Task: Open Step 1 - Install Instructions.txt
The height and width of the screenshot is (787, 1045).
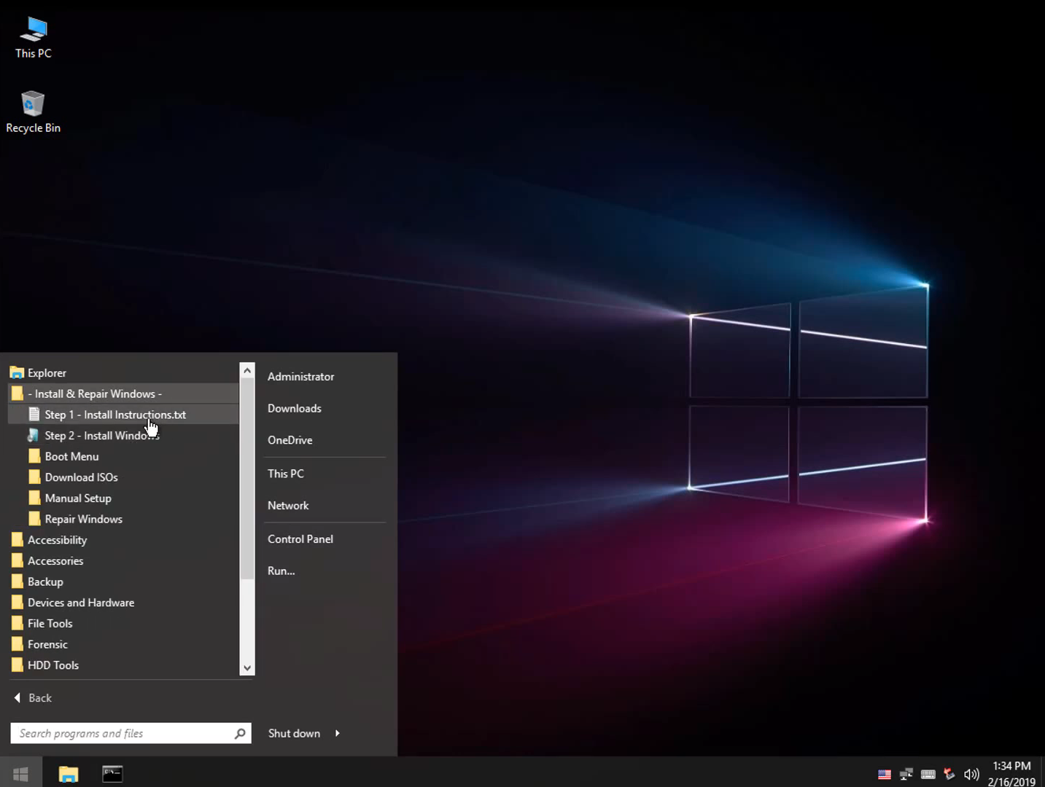Action: tap(114, 415)
